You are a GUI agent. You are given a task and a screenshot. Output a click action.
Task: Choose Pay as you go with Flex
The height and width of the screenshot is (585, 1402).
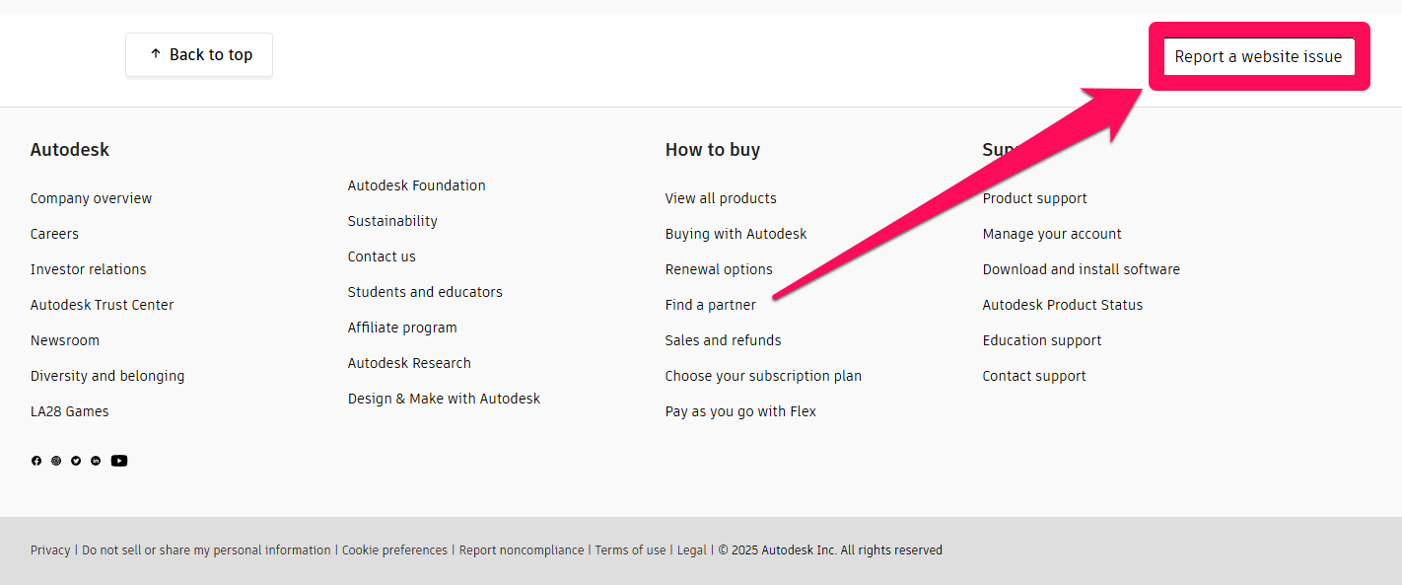pyautogui.click(x=740, y=411)
